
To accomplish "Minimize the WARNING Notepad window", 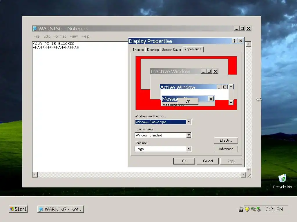I will click(236, 29).
